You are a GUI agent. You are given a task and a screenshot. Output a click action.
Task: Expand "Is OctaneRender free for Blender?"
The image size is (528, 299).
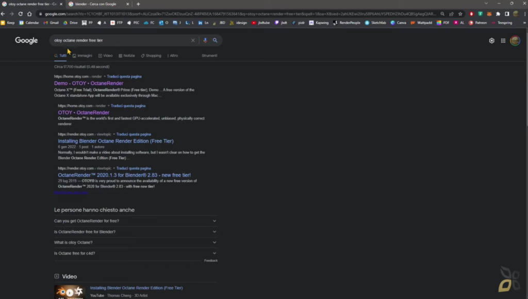coord(136,231)
